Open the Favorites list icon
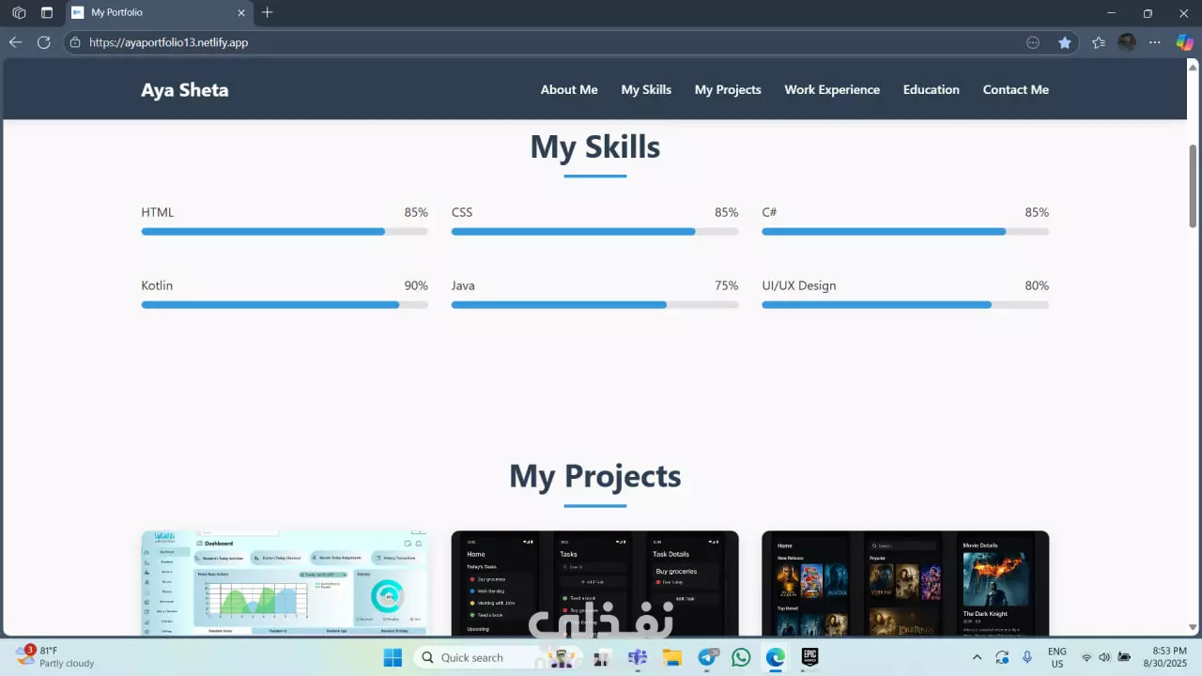The image size is (1202, 676). [1099, 42]
